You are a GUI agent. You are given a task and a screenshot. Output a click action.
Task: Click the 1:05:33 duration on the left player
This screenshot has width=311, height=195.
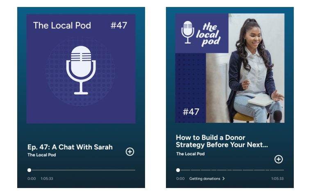[47, 179]
